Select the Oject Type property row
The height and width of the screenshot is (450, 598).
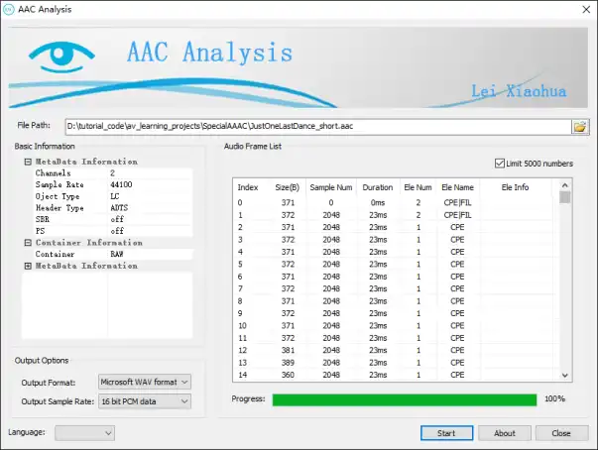click(113, 196)
